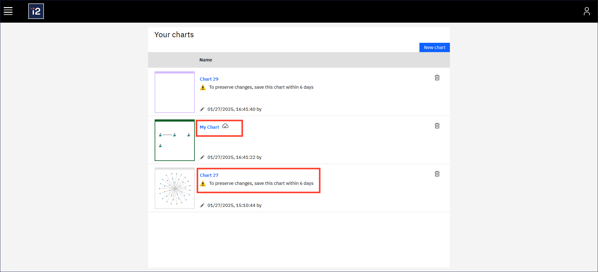Click the save warning text under Chart 27
This screenshot has width=598, height=272.
pyautogui.click(x=261, y=183)
